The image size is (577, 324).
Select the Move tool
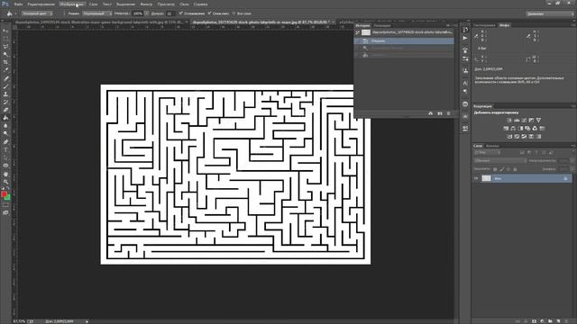5,31
